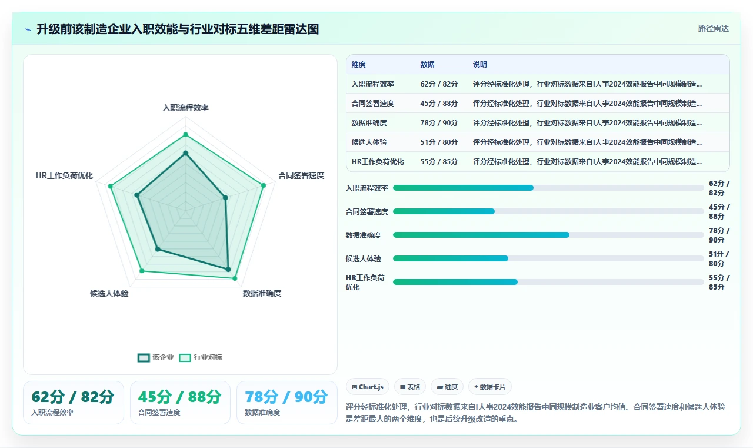Image resolution: width=753 pixels, height=448 pixels.
Task: Click the lightning icon beside the title
Action: click(28, 29)
